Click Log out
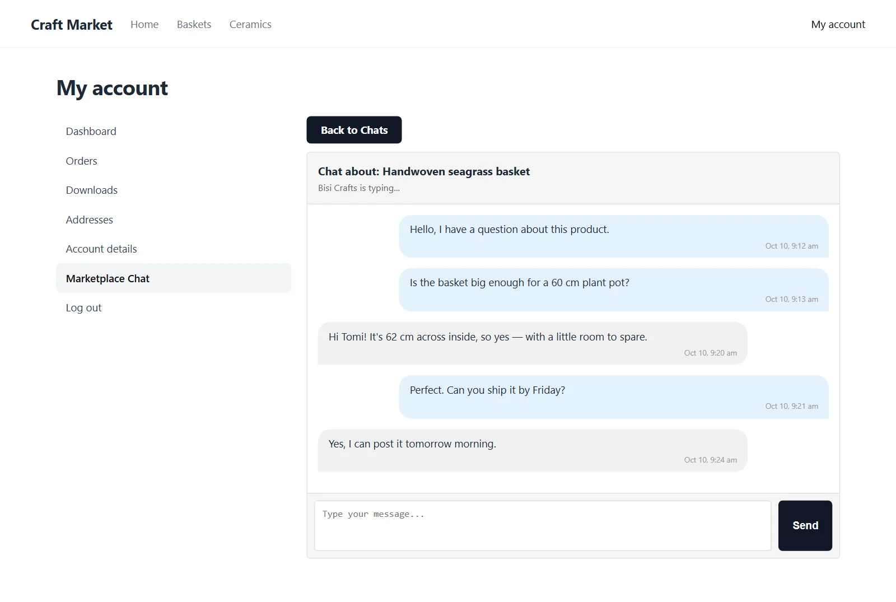 click(x=173, y=307)
